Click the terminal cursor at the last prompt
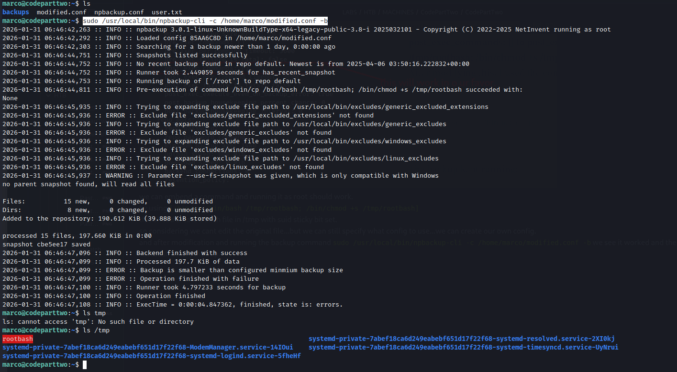Image resolution: width=677 pixels, height=372 pixels. pyautogui.click(x=85, y=365)
